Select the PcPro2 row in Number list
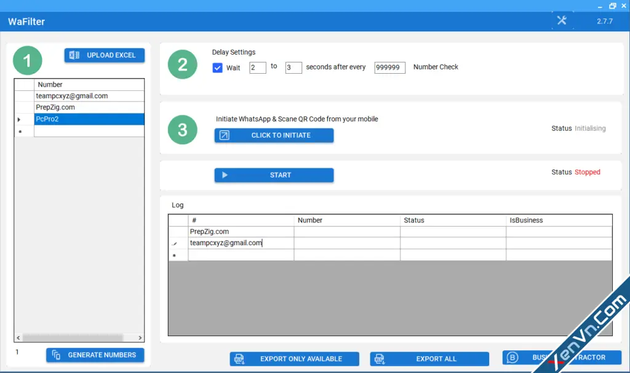The image size is (630, 373). (x=89, y=119)
